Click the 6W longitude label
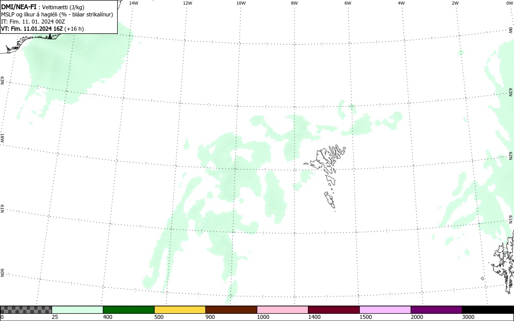The height and width of the screenshot is (321, 514). pos(348,3)
